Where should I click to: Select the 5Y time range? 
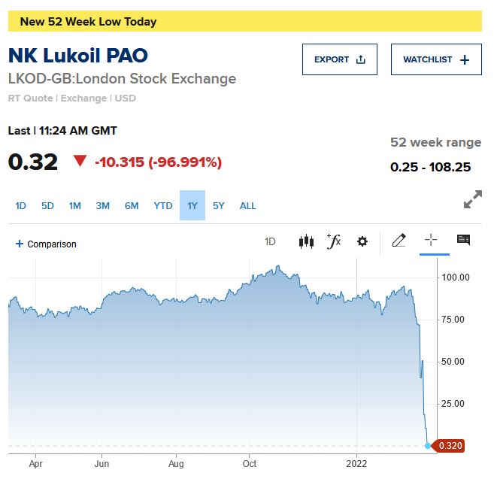click(x=218, y=205)
